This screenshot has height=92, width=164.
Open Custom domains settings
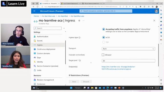point(43,53)
